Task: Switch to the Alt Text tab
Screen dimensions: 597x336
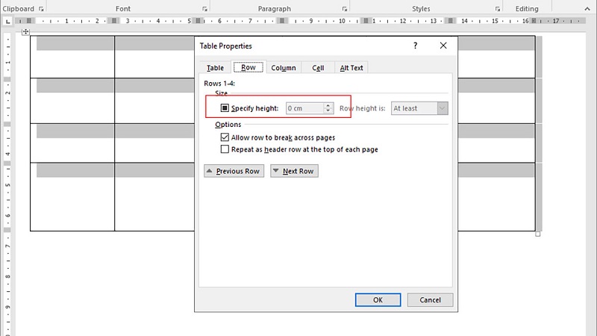Action: [351, 68]
